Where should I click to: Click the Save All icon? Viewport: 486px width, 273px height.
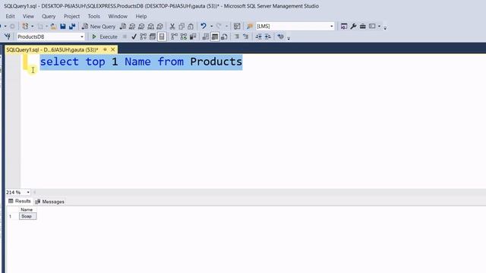tap(72, 27)
